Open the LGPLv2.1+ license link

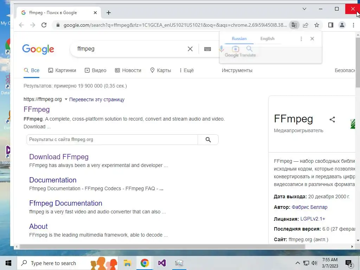click(x=313, y=219)
